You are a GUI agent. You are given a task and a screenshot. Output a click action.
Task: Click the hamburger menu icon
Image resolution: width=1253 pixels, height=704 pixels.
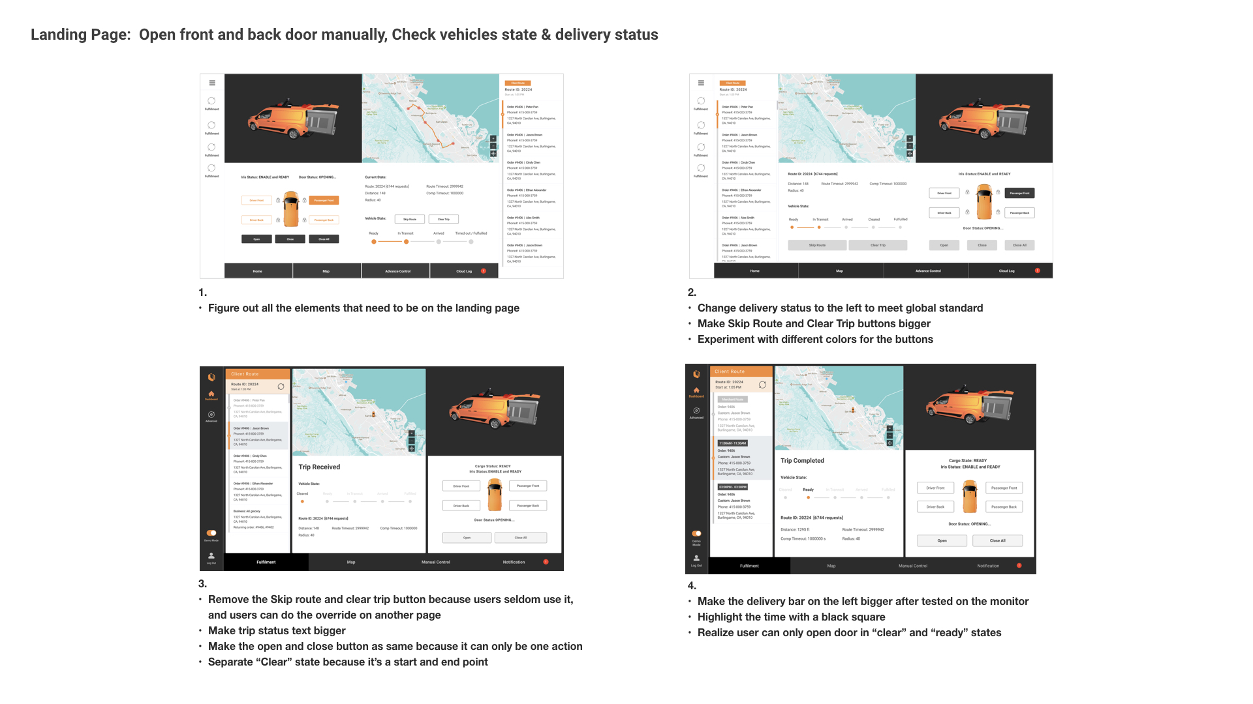pyautogui.click(x=213, y=83)
